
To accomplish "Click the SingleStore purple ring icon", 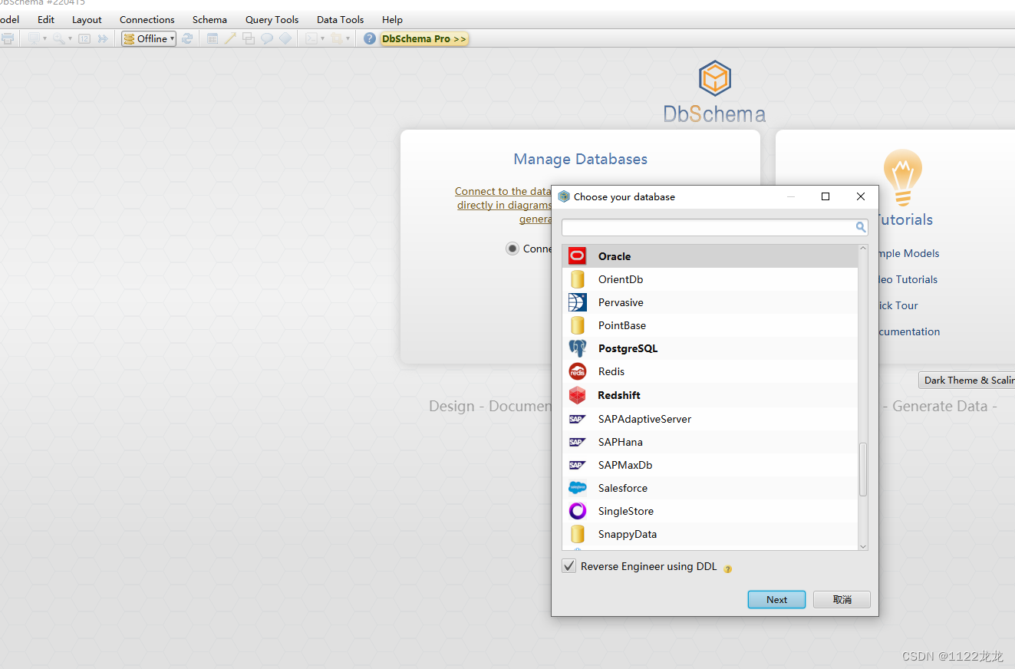I will pos(578,511).
